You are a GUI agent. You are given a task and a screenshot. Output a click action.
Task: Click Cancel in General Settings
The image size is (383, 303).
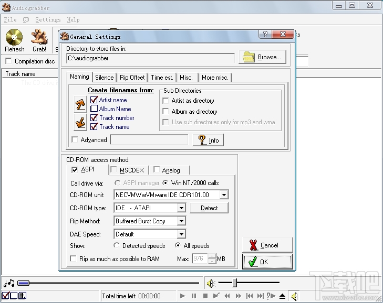tap(267, 245)
